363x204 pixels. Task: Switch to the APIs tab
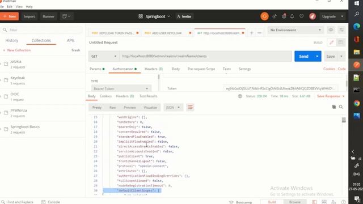[70, 40]
